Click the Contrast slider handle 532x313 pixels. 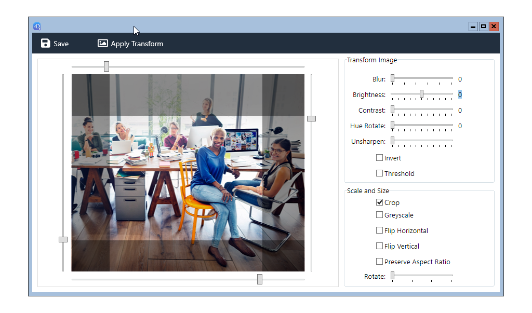pos(393,110)
